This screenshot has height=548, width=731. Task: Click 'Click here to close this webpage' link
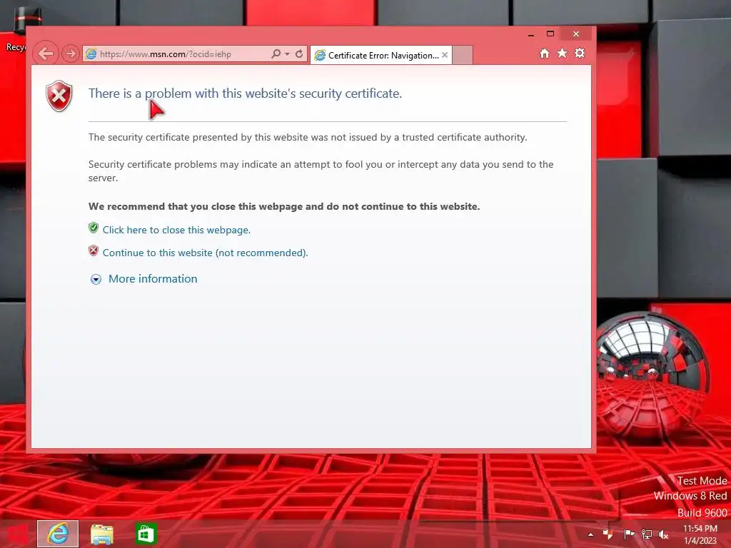[177, 230]
